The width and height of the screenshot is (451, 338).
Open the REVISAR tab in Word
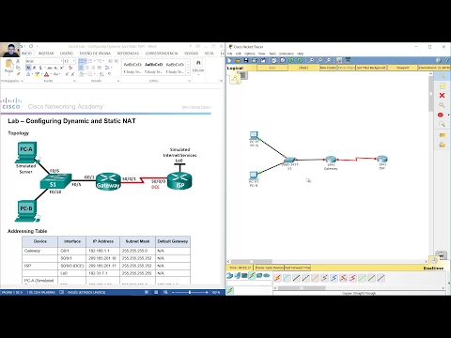[x=191, y=54]
